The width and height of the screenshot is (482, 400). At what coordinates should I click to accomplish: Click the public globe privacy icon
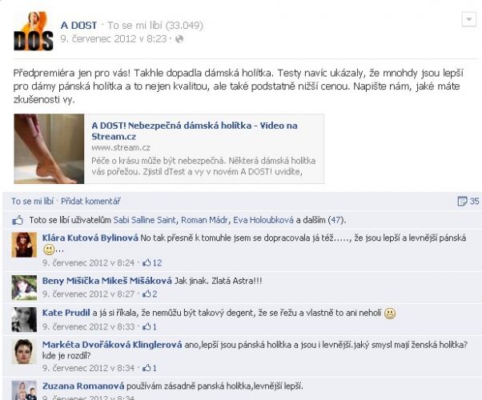[x=179, y=39]
